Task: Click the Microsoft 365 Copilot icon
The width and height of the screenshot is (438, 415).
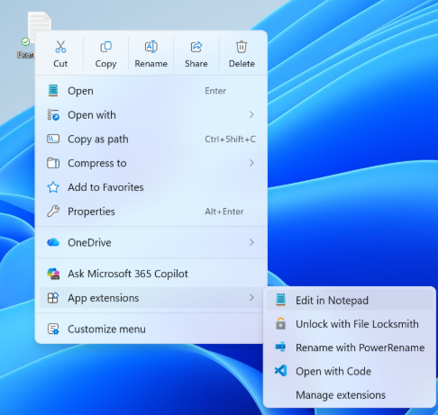Action: pyautogui.click(x=53, y=274)
